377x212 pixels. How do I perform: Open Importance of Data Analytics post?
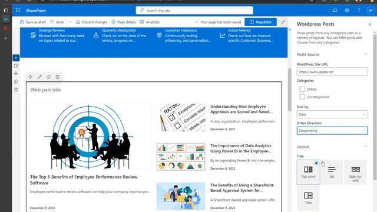coord(241,148)
